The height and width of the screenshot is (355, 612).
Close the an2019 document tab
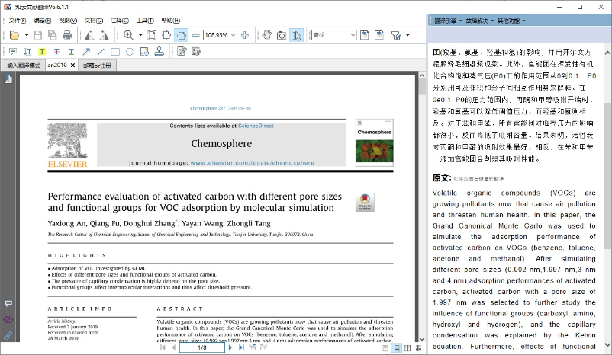pos(73,66)
